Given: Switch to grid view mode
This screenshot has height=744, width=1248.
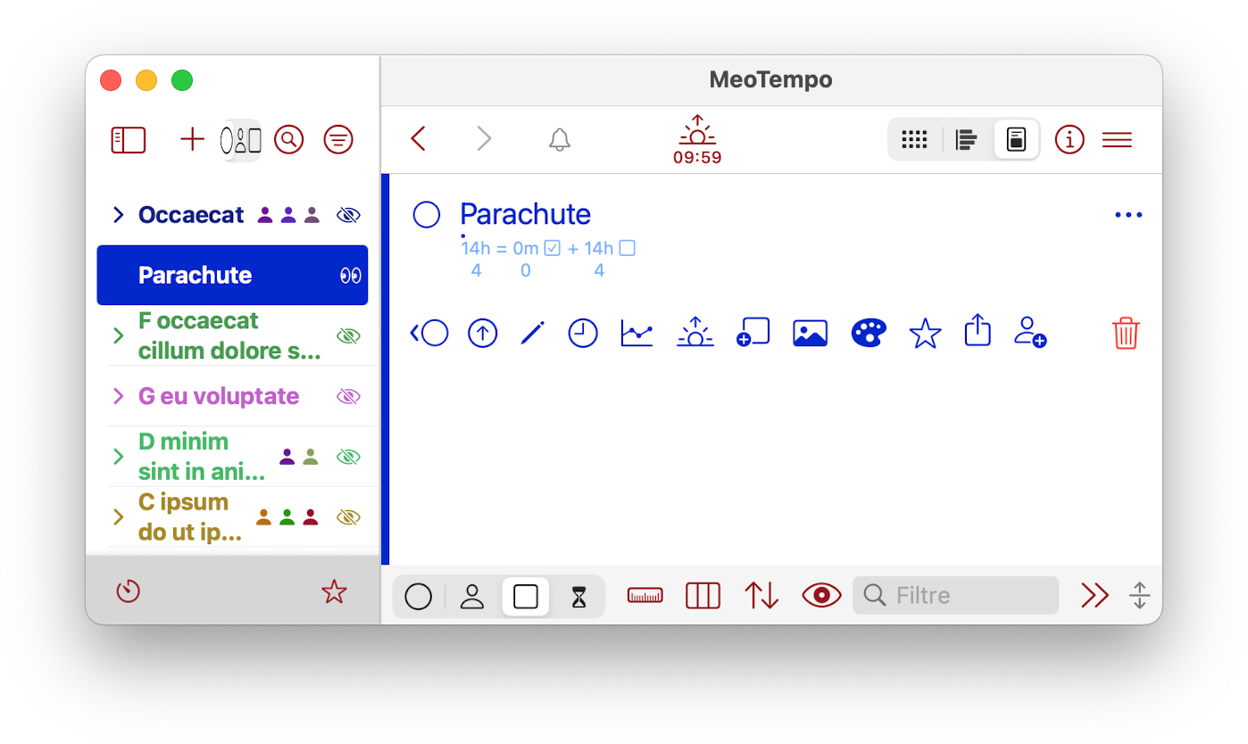Looking at the screenshot, I should (x=915, y=140).
